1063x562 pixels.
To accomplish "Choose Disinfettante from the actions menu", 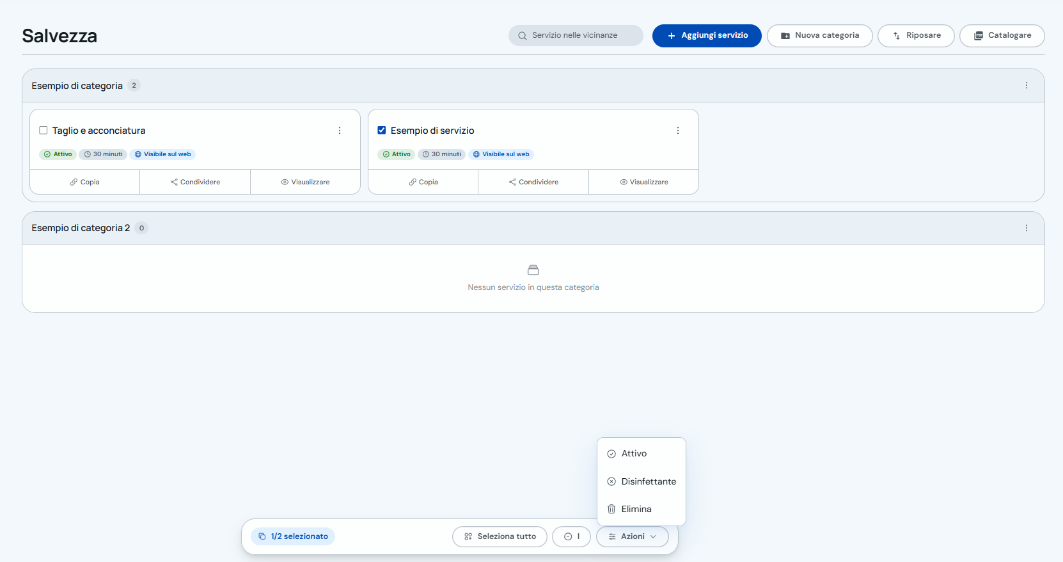I will tap(642, 481).
